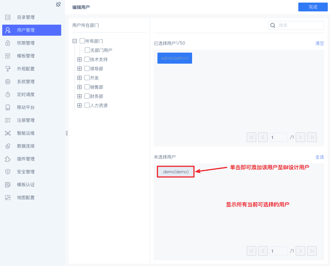
Task: Open 地图配置 menu item
Action: pyautogui.click(x=32, y=198)
